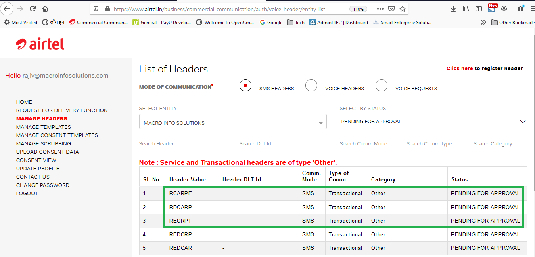Open the browser home page
The image size is (535, 257).
pyautogui.click(x=45, y=8)
